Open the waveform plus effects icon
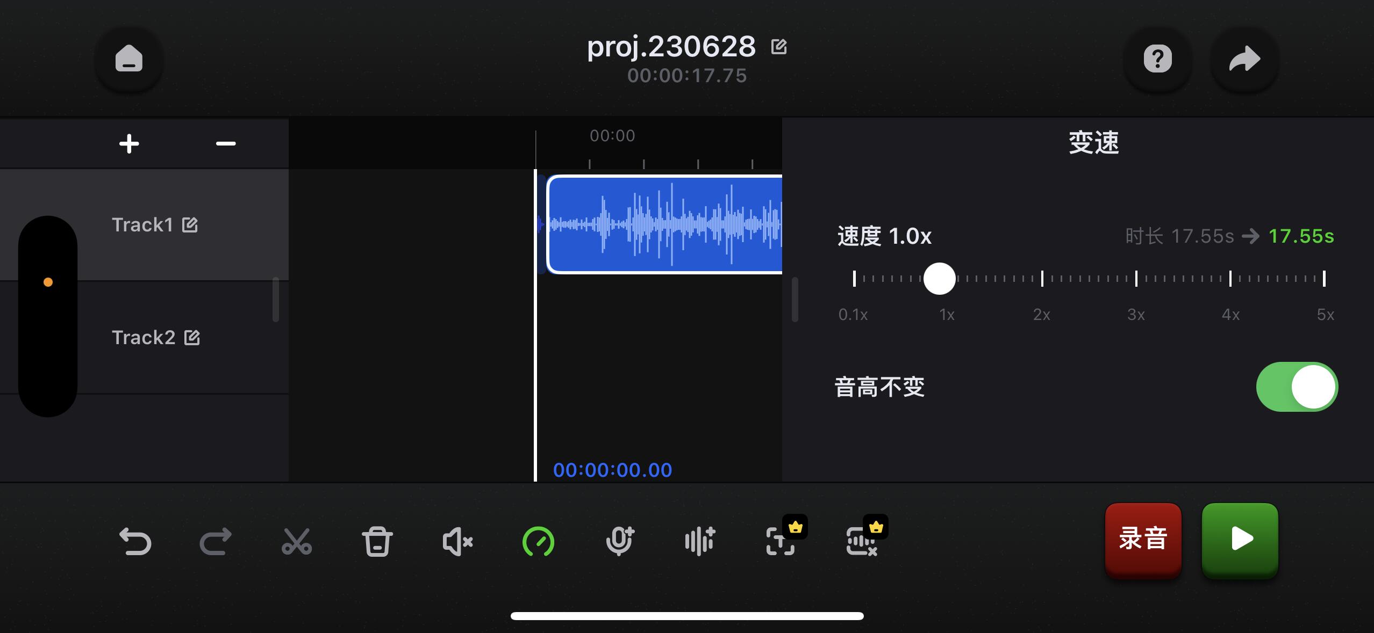The image size is (1374, 633). pos(699,541)
